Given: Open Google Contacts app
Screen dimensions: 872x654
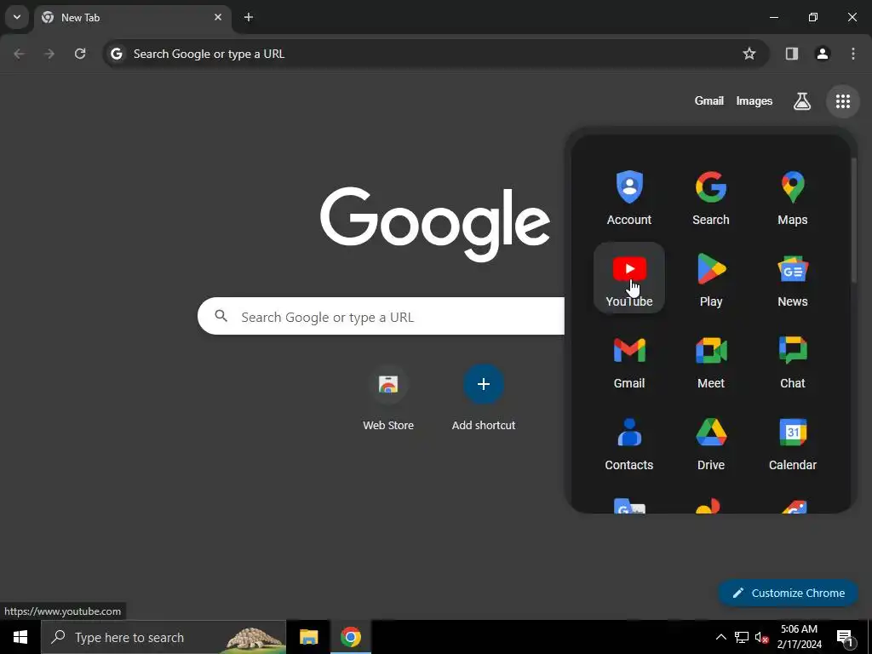Looking at the screenshot, I should [x=629, y=442].
